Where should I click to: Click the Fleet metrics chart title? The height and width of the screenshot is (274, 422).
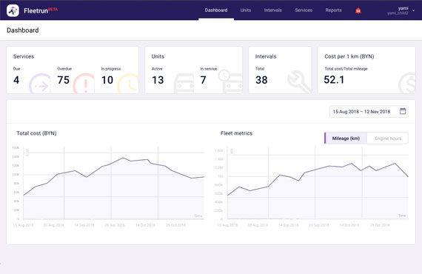click(236, 133)
